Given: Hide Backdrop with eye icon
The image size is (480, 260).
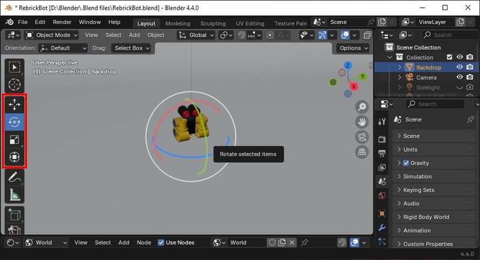Looking at the screenshot, I should click(x=460, y=67).
